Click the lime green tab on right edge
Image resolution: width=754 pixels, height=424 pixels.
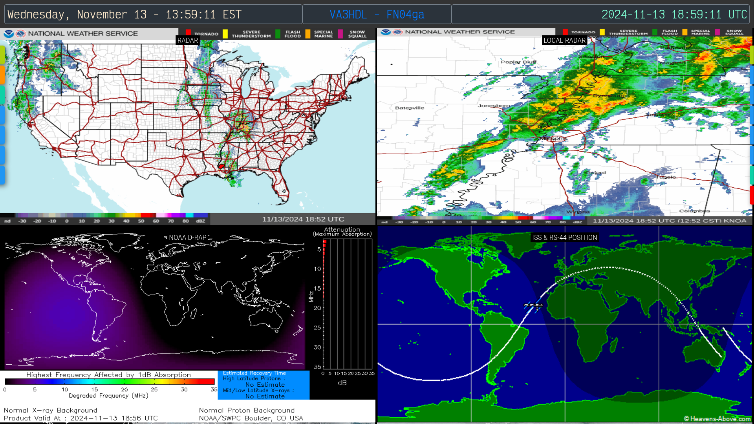click(752, 55)
